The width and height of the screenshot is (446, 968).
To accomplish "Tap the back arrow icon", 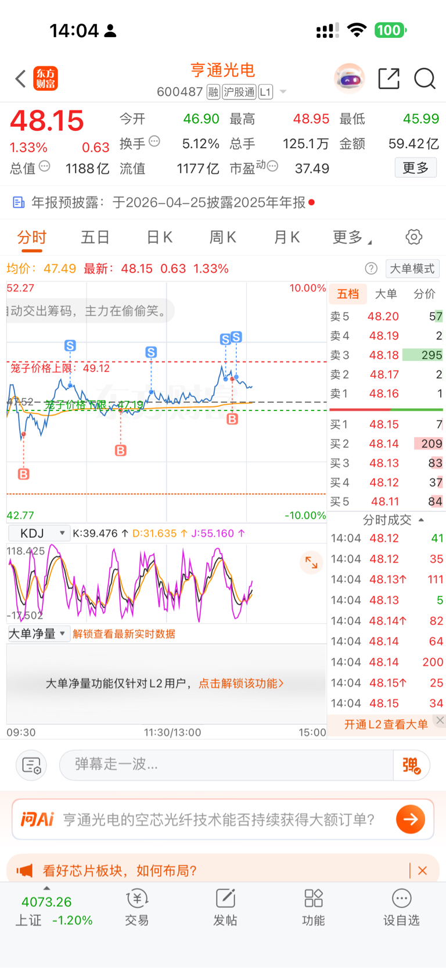I will (x=21, y=78).
